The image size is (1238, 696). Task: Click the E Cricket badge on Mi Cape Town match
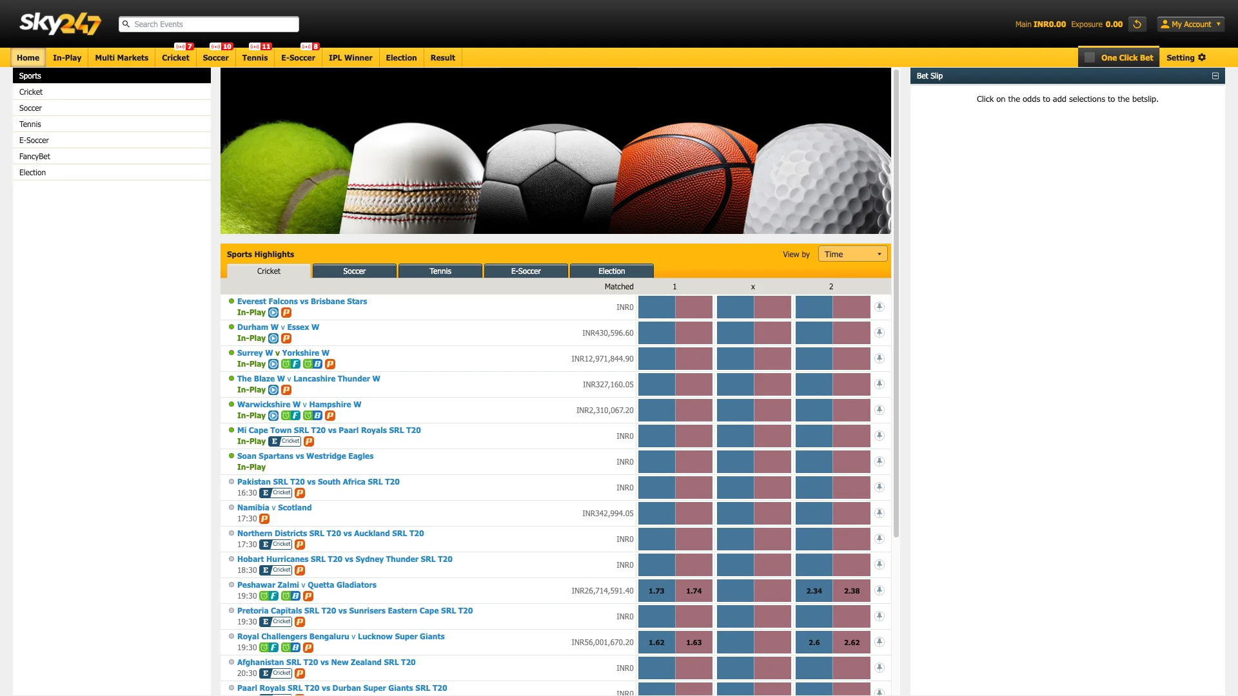(284, 441)
